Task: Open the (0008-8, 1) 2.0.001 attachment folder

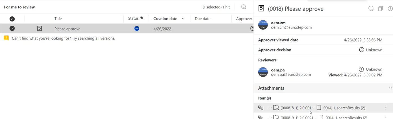Action: [295, 108]
